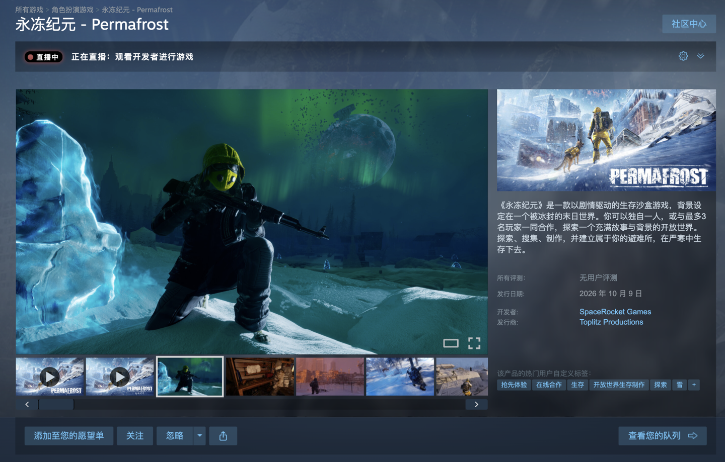This screenshot has width=725, height=462.
Task: Click the release date 2026 年 10 月 9 日
Action: pyautogui.click(x=611, y=294)
